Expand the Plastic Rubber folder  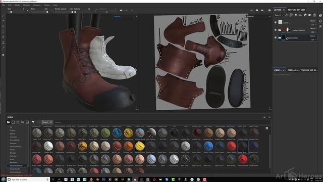point(280,38)
